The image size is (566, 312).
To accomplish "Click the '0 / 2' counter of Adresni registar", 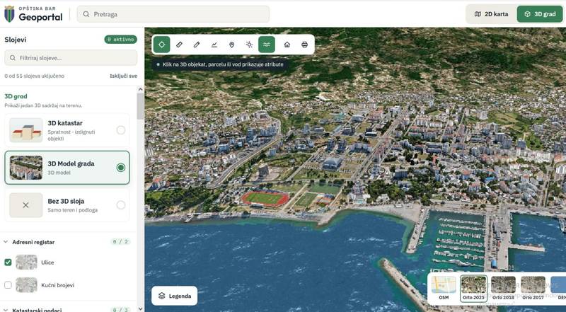I will (x=120, y=242).
